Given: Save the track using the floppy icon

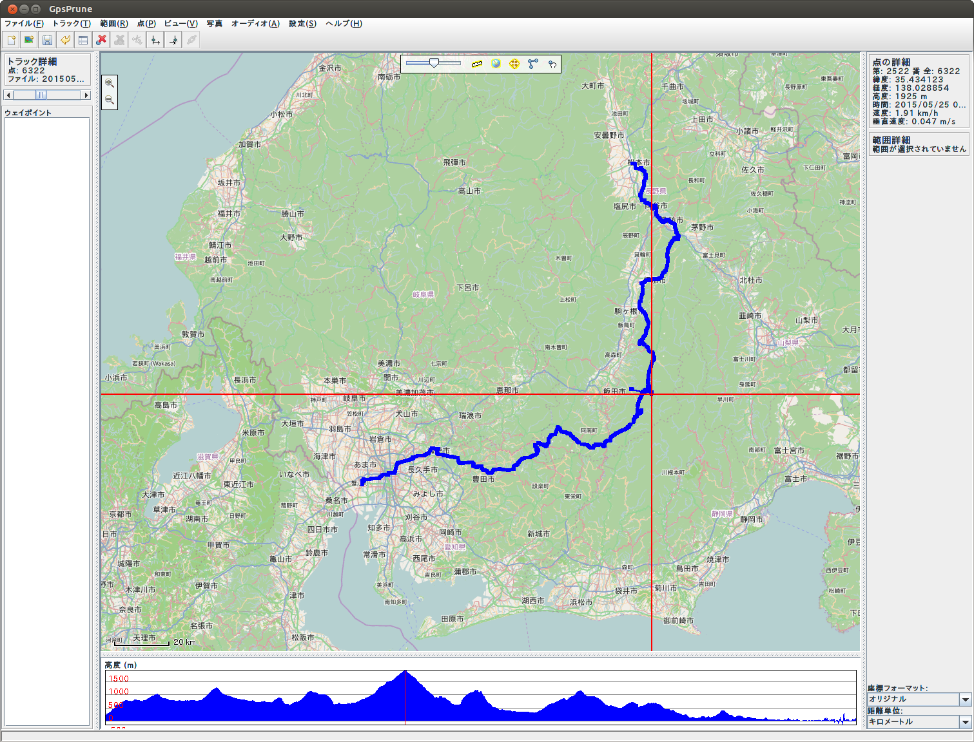Looking at the screenshot, I should click(x=47, y=40).
